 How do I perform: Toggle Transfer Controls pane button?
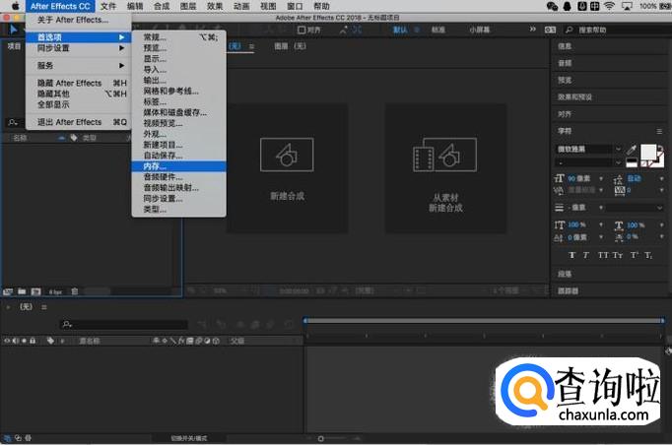click(x=18, y=438)
